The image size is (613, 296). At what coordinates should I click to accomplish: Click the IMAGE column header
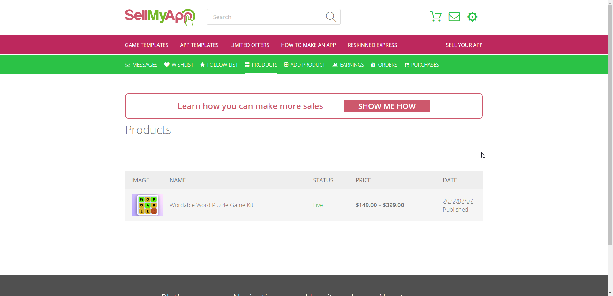140,180
